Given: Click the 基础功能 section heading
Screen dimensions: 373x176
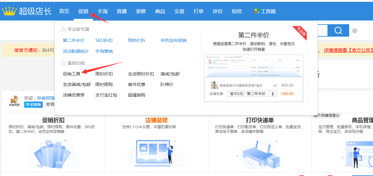Looking at the screenshot, I should [76, 63].
